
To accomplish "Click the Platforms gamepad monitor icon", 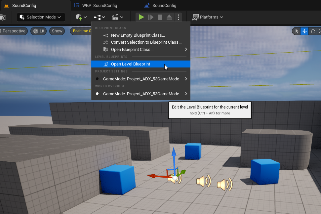I will pyautogui.click(x=195, y=17).
